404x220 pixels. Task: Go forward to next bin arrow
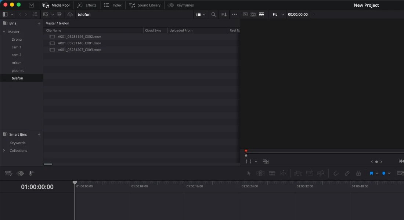pos(26,14)
